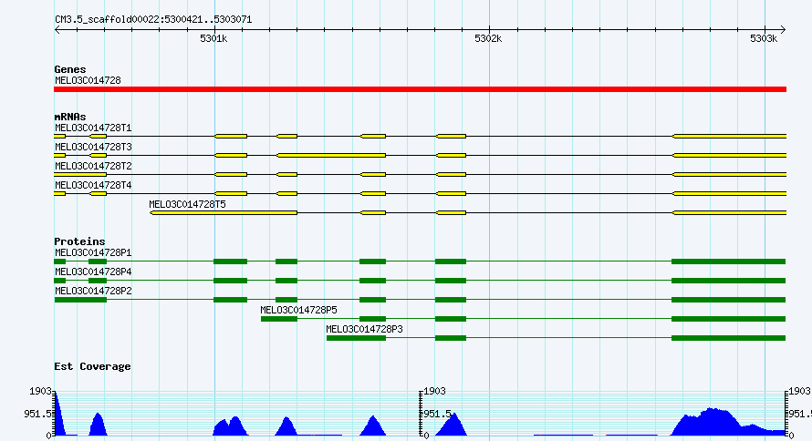Open transcript MELO3C014728T2 label
Screen dimensions: 812x441
(x=93, y=167)
